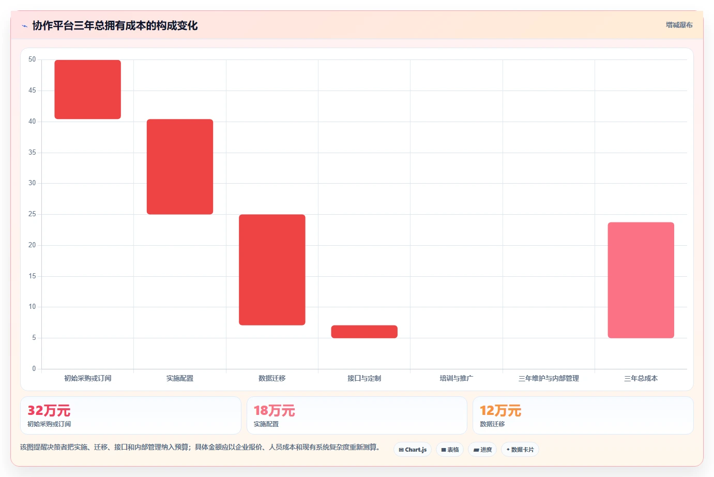Click the red 实施配置 waterfall bar
Image resolution: width=714 pixels, height=477 pixels.
point(180,167)
